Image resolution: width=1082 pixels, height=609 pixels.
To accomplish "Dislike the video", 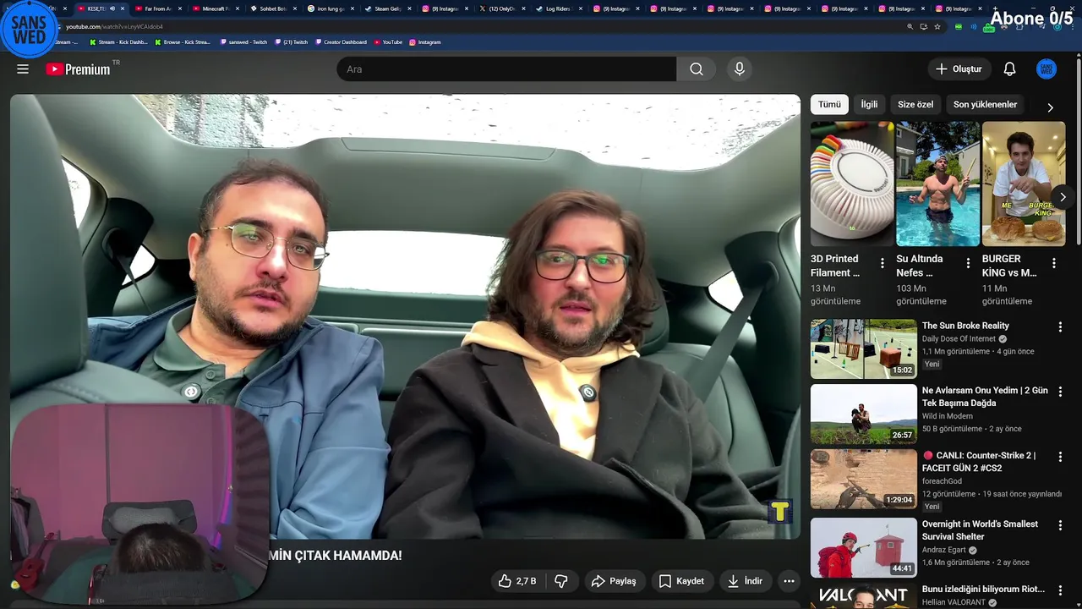I will tap(561, 581).
